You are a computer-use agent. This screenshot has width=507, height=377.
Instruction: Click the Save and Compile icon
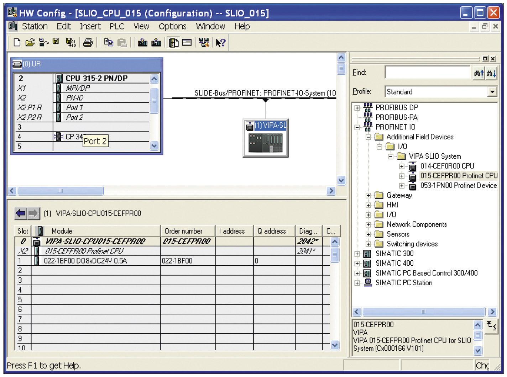tap(71, 43)
